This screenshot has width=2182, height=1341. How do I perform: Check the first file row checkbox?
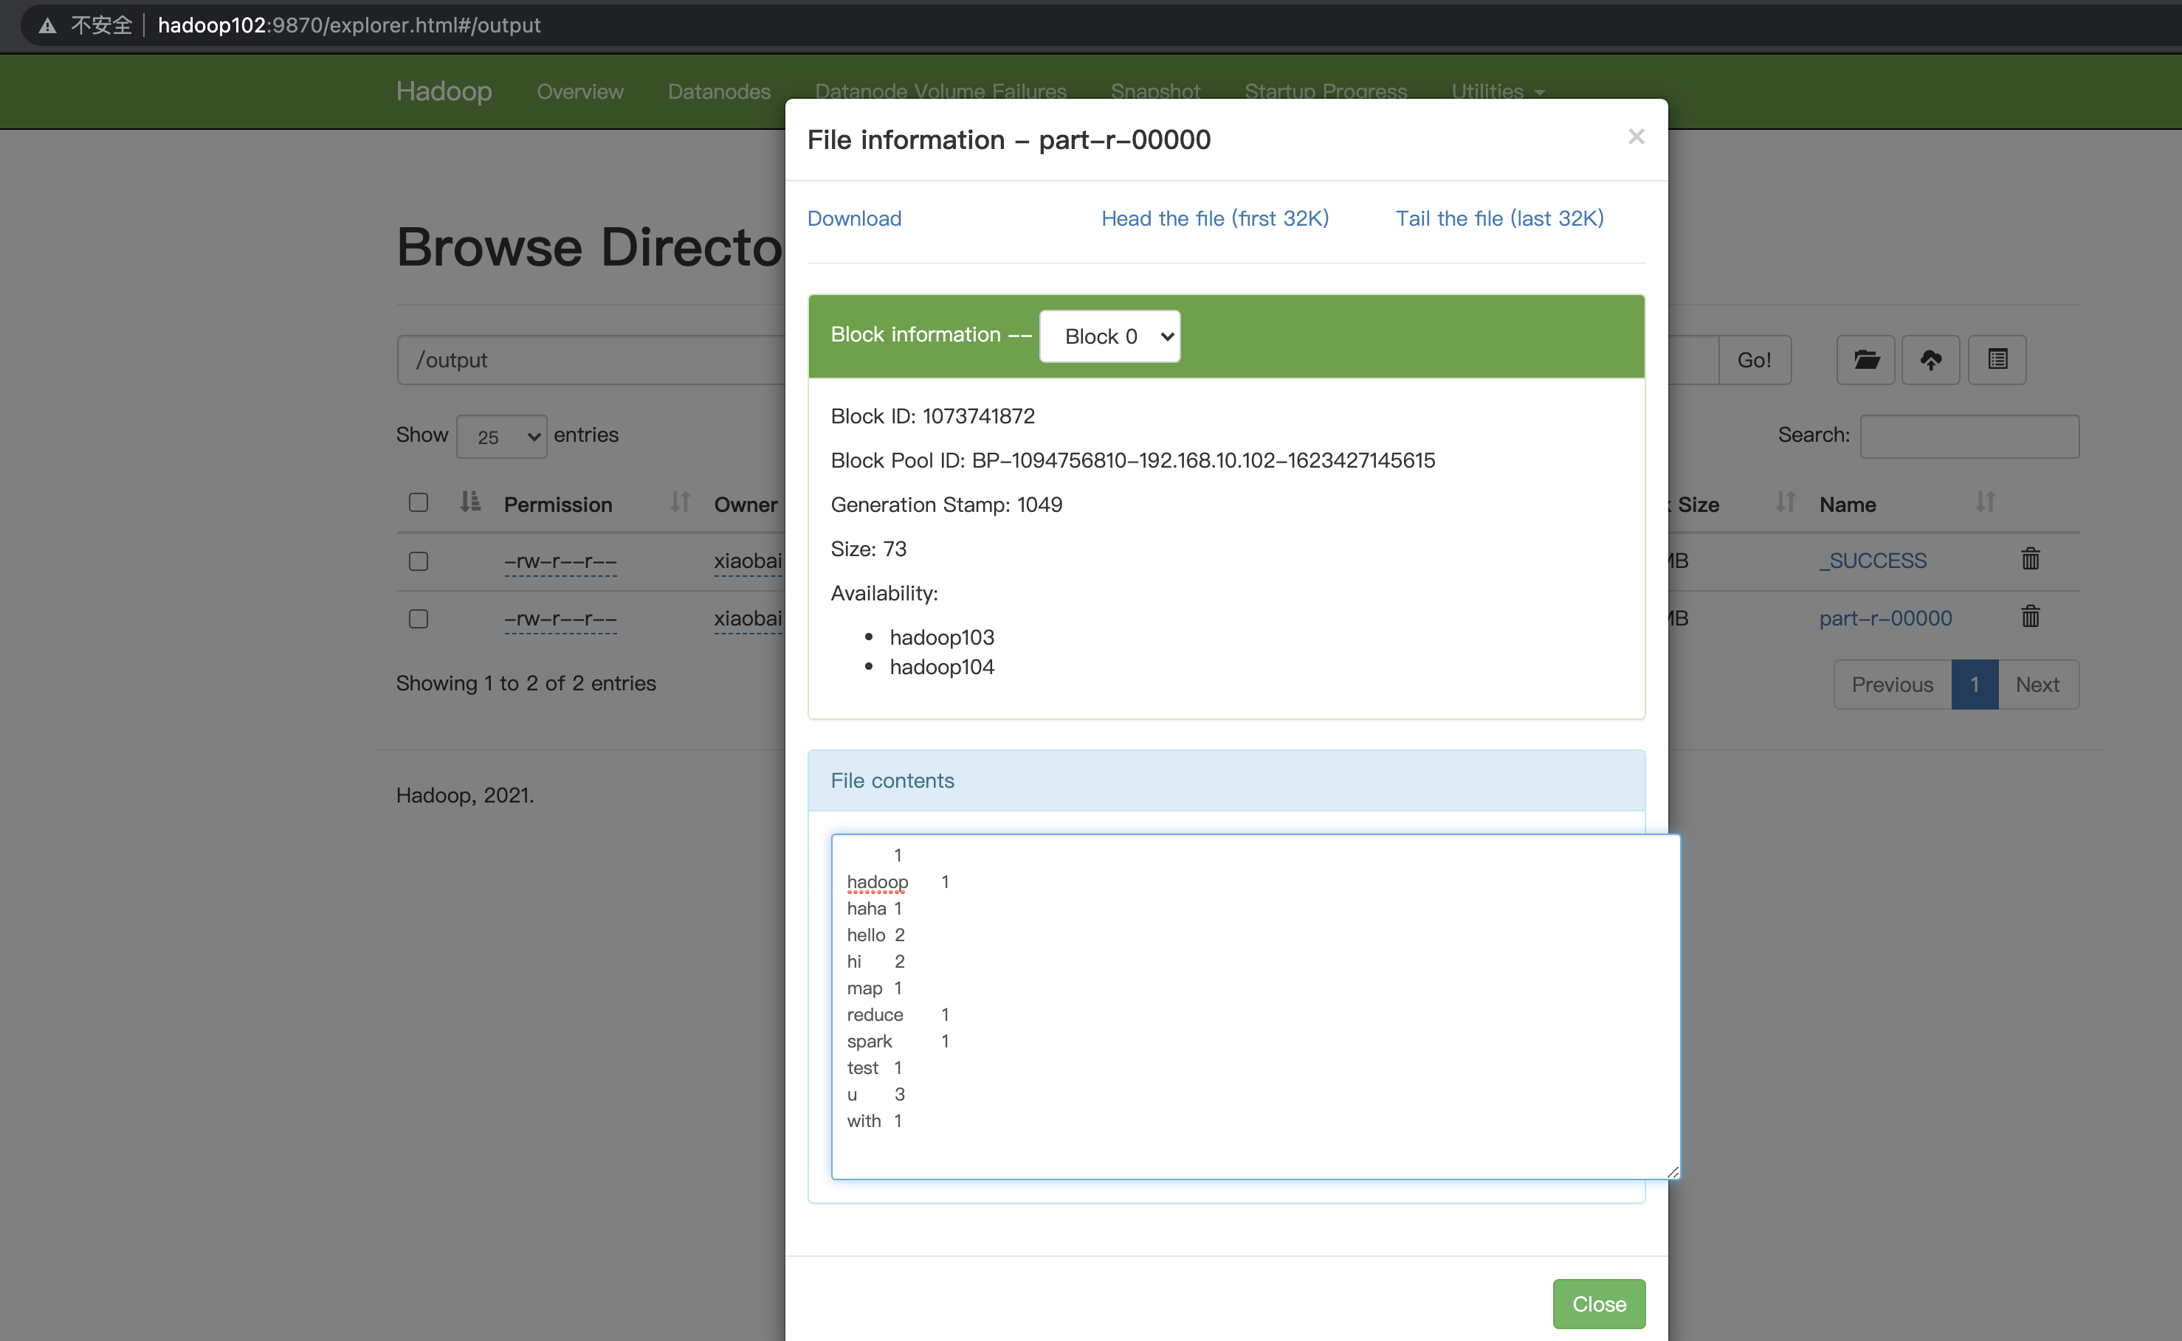(418, 561)
